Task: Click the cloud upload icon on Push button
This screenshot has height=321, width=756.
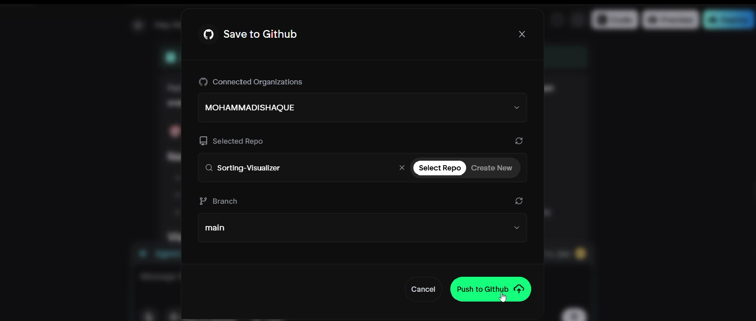Action: click(519, 289)
